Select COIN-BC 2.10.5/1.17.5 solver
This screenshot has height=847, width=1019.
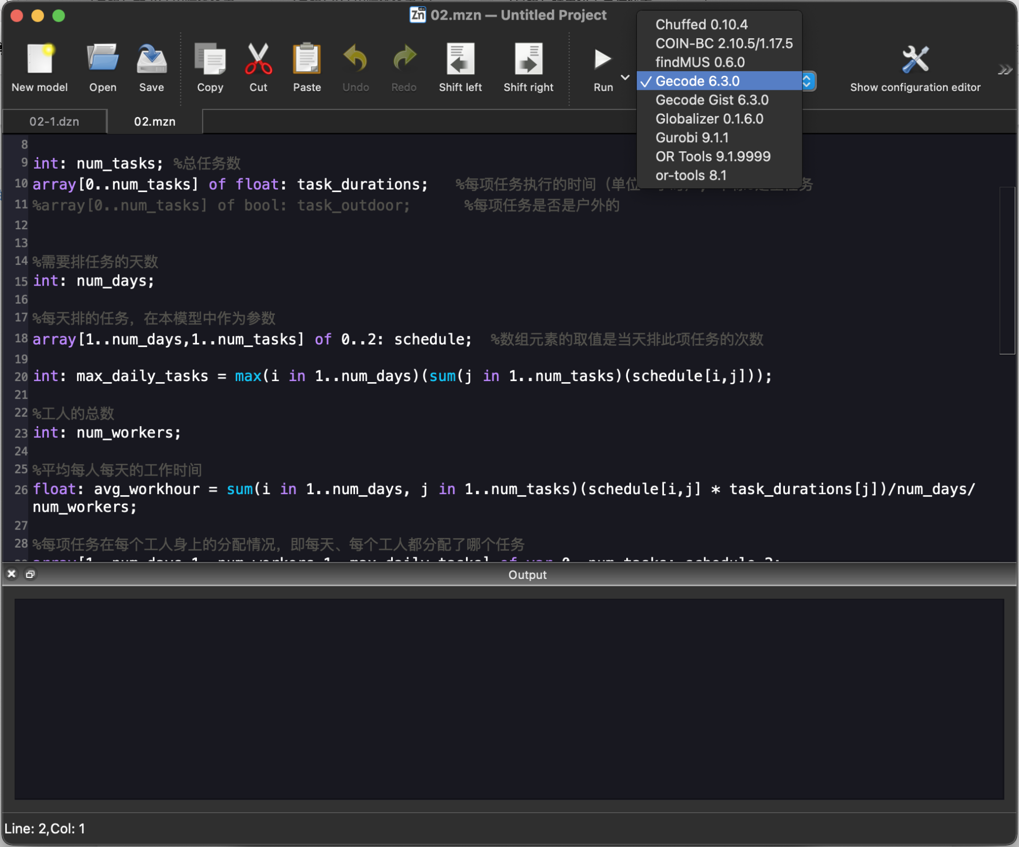(719, 44)
